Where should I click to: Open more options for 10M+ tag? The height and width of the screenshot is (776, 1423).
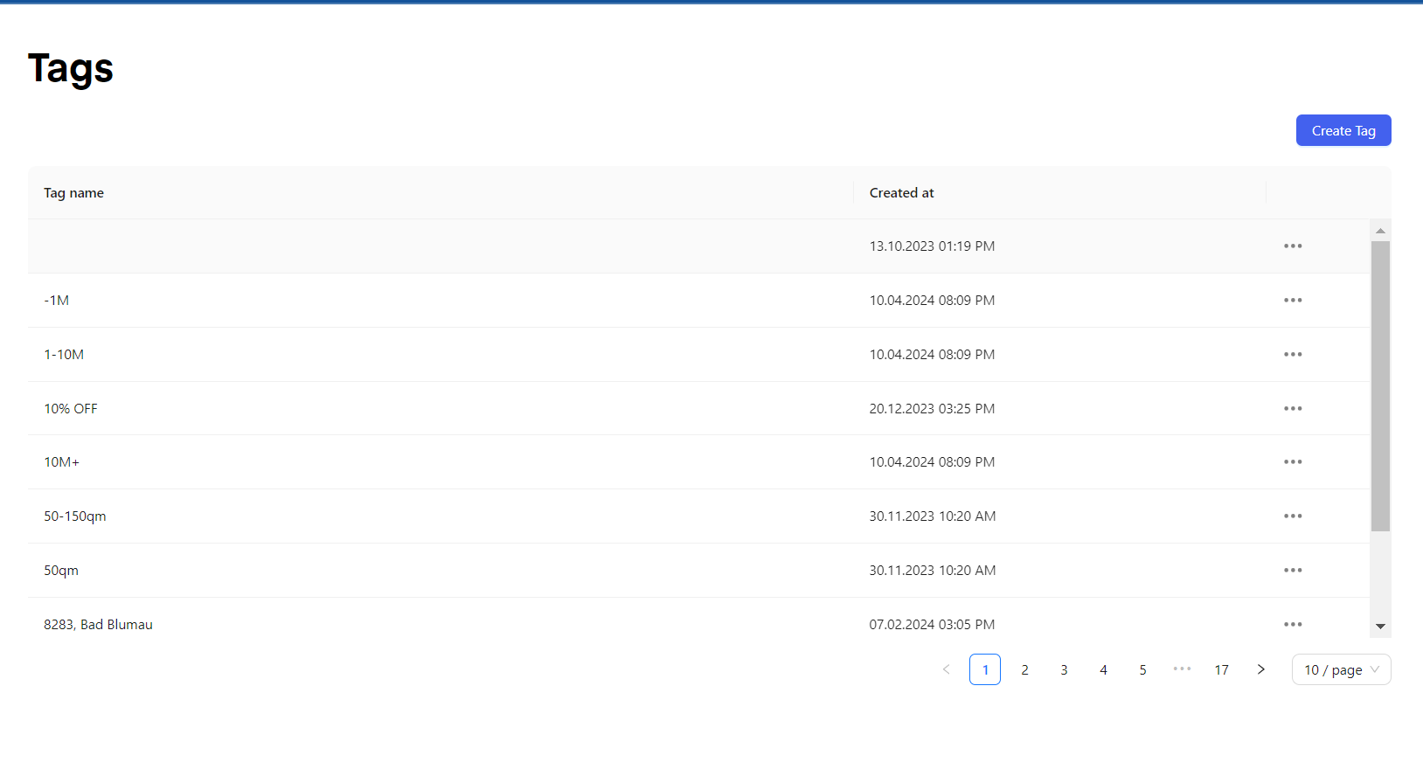click(x=1293, y=462)
